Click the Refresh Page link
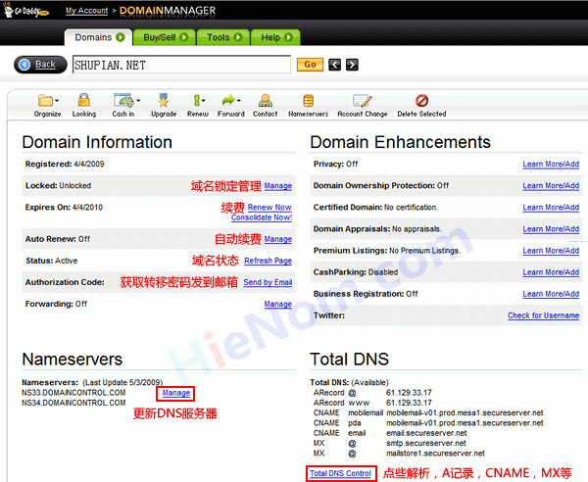 tap(268, 261)
